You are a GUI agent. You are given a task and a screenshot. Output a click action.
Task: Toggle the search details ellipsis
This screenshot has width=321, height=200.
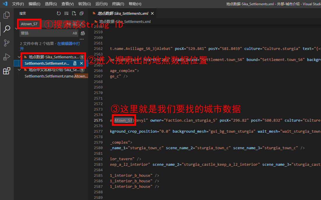pyautogui.click(x=82, y=39)
